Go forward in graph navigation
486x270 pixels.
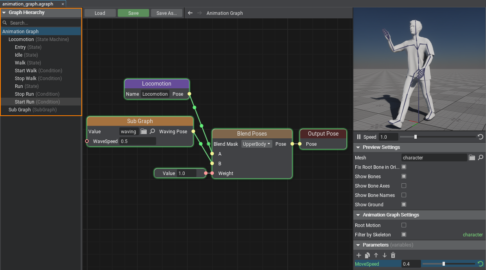(x=200, y=13)
